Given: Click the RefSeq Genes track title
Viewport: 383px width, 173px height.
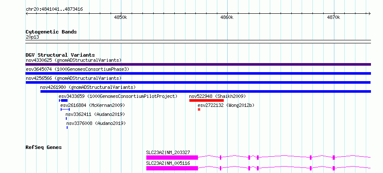Looking at the screenshot, I should [x=44, y=147].
